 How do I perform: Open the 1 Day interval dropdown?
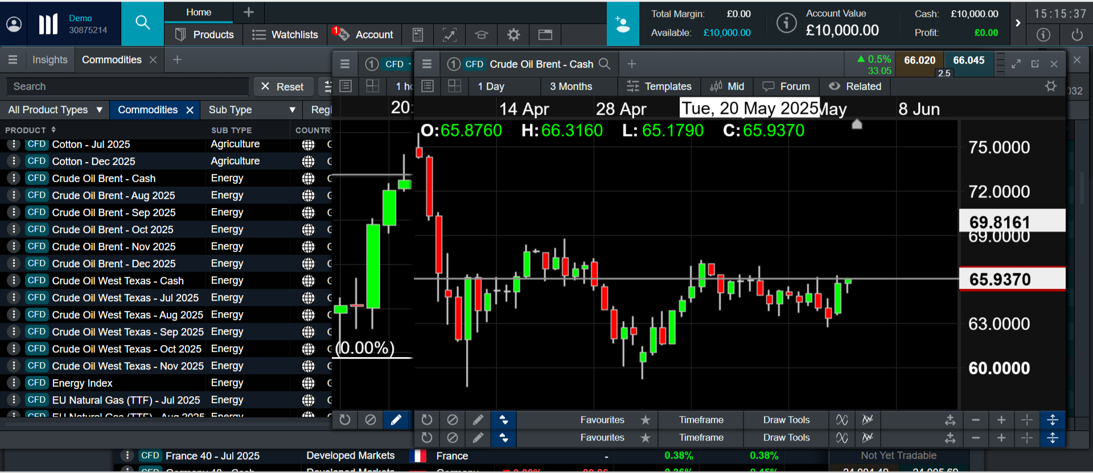504,86
